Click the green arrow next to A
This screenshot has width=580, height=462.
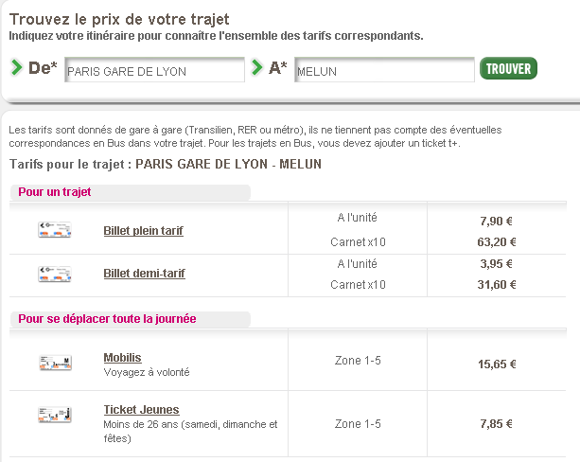[x=256, y=67]
